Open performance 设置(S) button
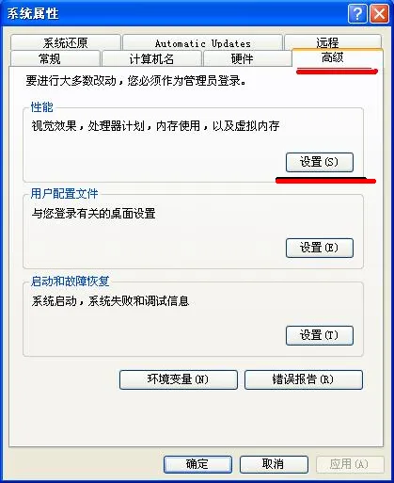 320,162
